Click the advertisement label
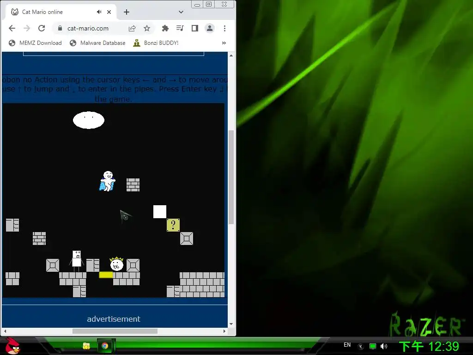The width and height of the screenshot is (473, 355). point(114,319)
